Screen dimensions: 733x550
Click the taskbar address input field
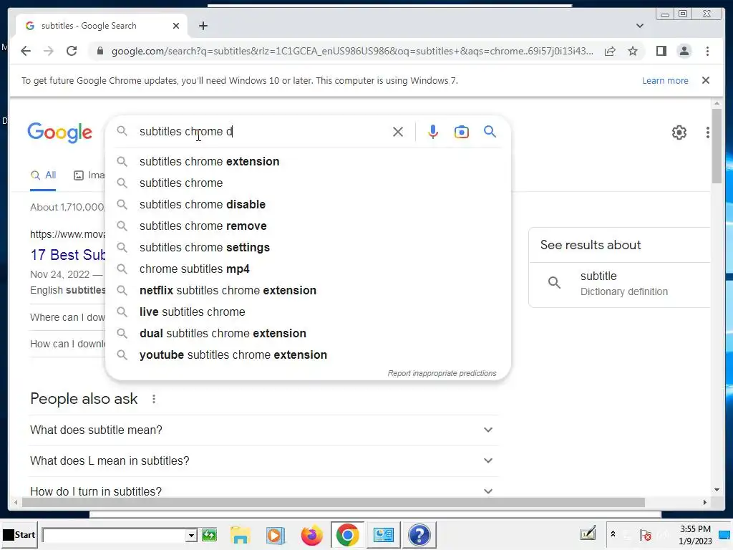coord(114,535)
